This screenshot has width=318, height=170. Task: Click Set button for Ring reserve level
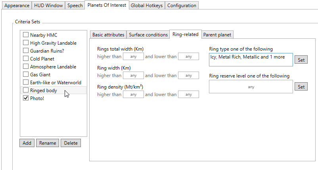click(301, 87)
